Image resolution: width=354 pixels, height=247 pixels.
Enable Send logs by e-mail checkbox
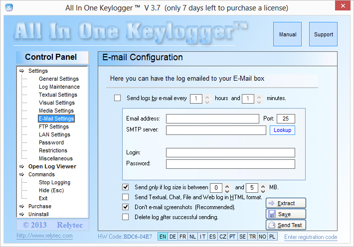118,98
